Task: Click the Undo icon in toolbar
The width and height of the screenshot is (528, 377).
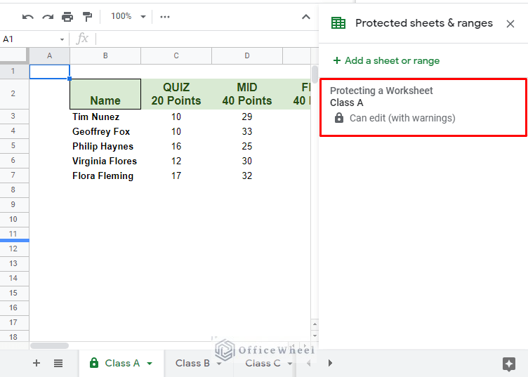Action: pos(28,16)
